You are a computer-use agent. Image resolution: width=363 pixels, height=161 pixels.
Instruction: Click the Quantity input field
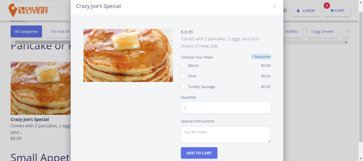(226, 108)
